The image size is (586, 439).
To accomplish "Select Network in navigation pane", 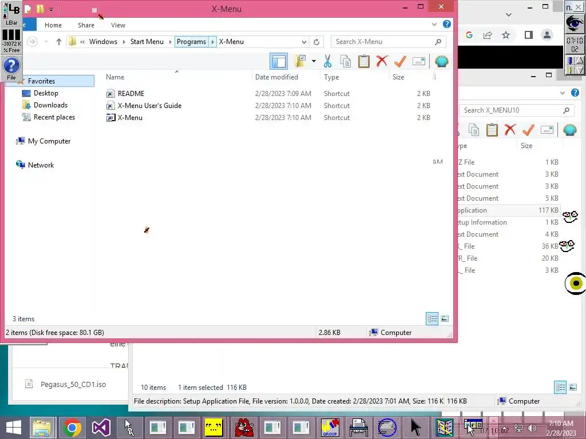I will click(41, 165).
